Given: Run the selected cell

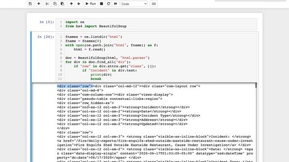Looking at the screenshot, I should point(91,4).
